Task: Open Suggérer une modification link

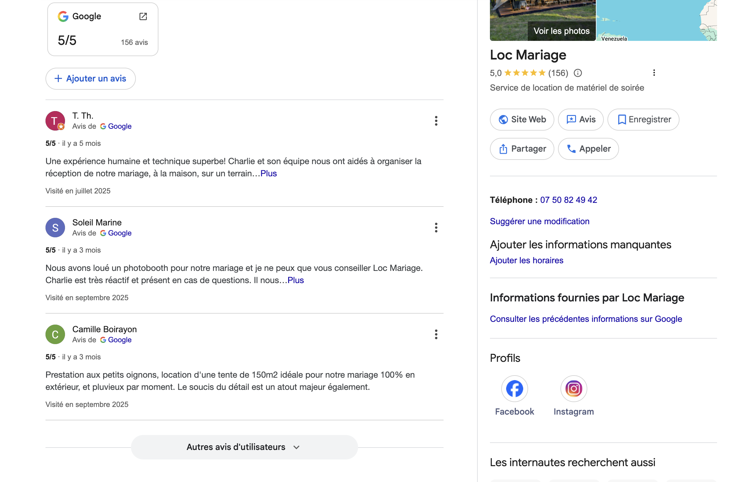Action: coord(539,221)
